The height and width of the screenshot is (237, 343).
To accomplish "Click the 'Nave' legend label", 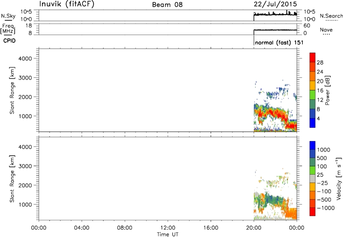I will (x=326, y=30).
